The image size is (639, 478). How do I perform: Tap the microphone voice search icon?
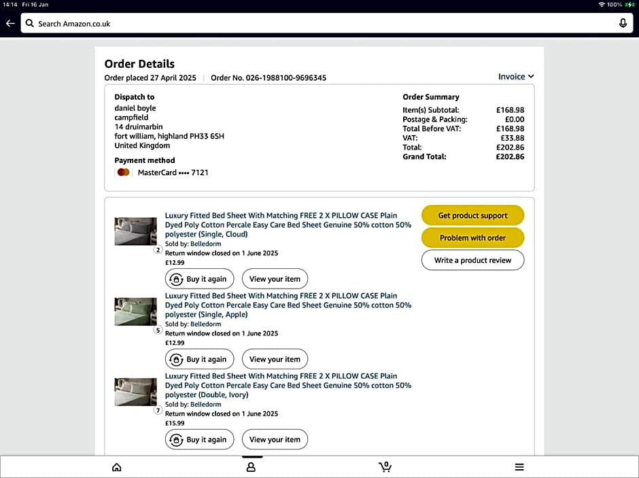coord(623,23)
